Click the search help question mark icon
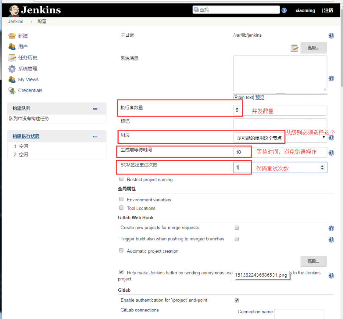 284,10
